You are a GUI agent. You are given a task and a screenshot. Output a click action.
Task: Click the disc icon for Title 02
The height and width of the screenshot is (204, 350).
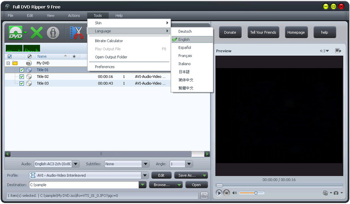29,77
